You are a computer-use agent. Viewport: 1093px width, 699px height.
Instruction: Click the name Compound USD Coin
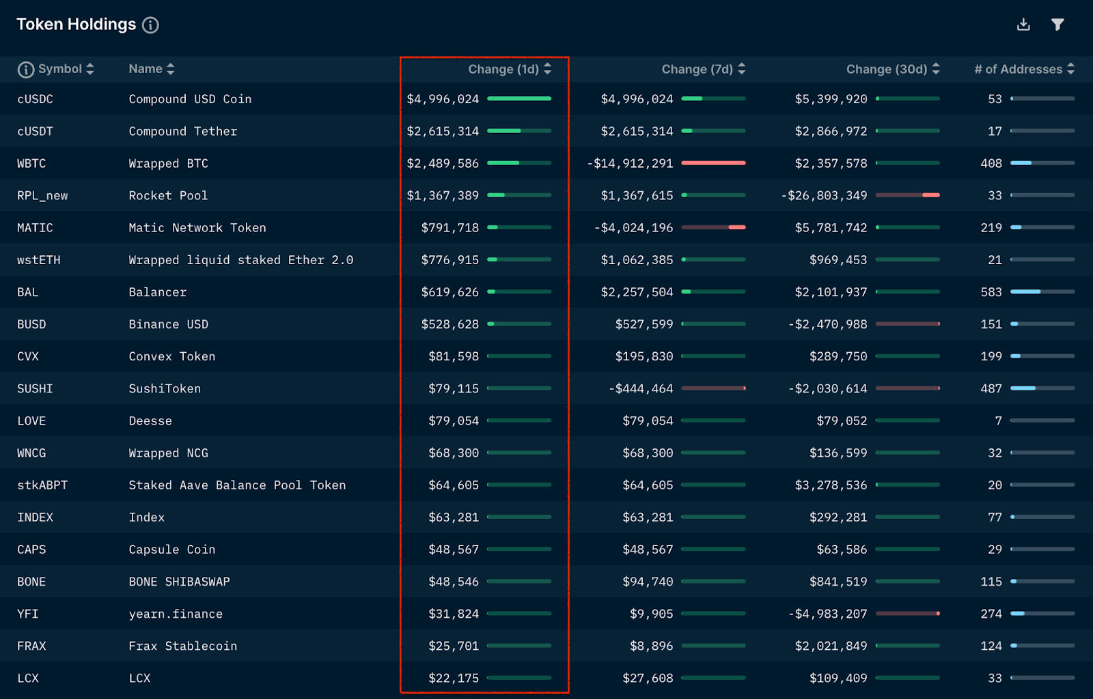[x=190, y=99]
